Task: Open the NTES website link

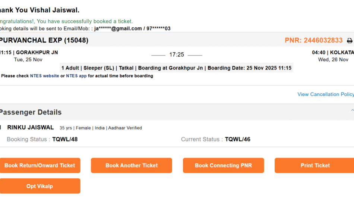Action: (44, 76)
